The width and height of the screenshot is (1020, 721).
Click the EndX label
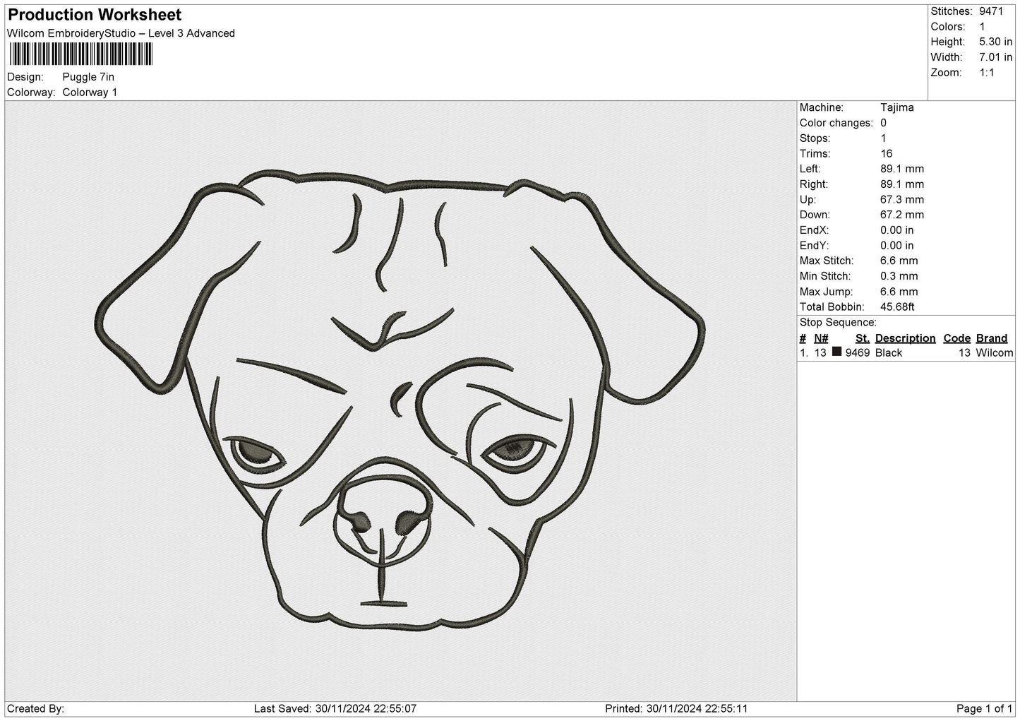814,230
